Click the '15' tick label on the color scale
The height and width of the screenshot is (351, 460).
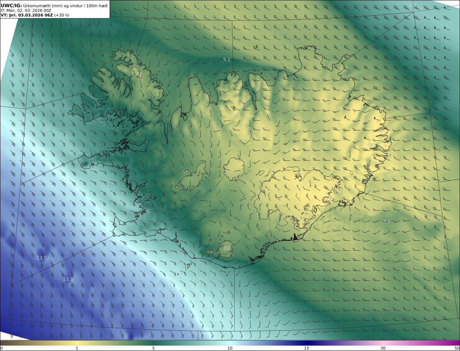(x=307, y=348)
